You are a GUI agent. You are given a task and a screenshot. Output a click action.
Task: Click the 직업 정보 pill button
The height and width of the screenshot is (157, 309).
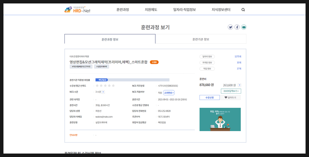point(207,69)
